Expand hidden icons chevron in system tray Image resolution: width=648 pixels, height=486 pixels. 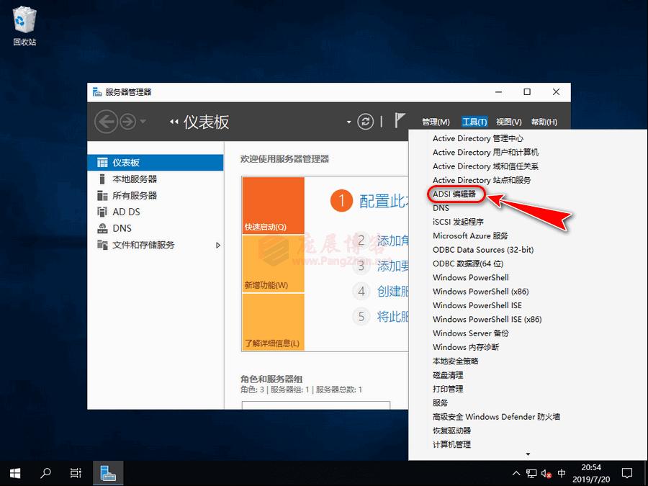[x=516, y=473]
